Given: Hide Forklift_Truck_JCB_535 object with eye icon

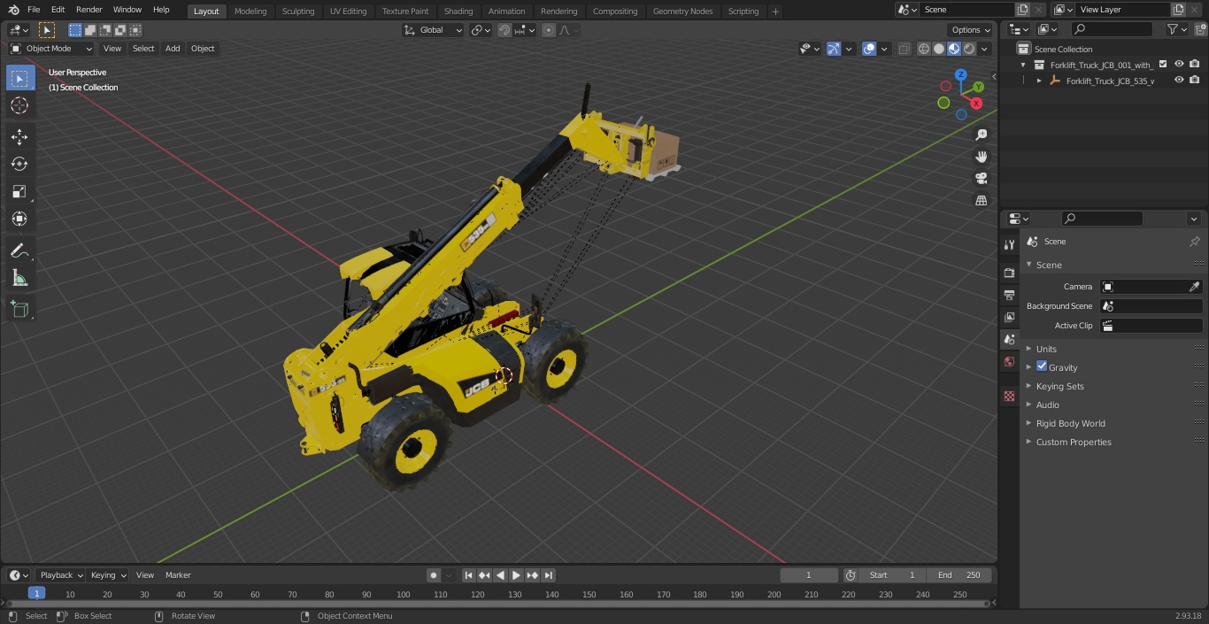Looking at the screenshot, I should click(1179, 80).
